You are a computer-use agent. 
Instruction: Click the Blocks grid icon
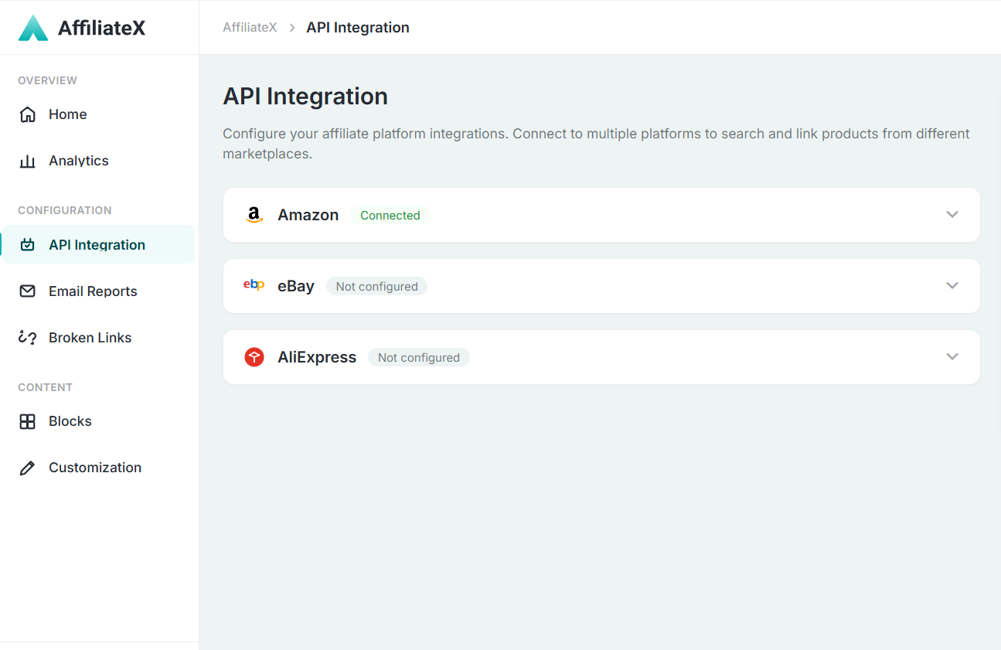tap(28, 421)
